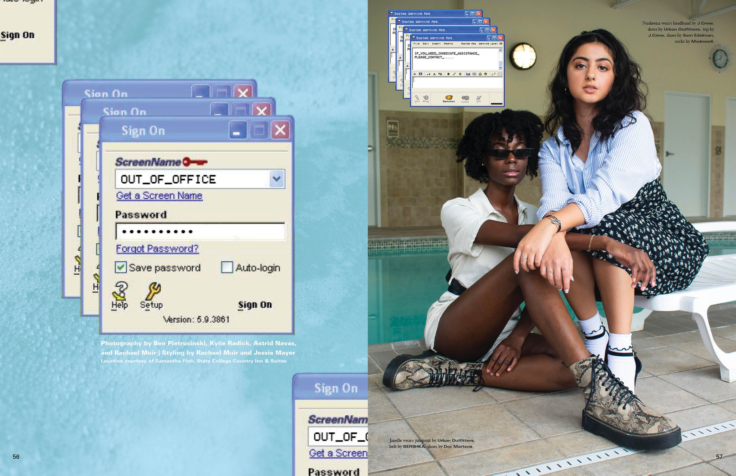This screenshot has width=736, height=476.
Task: Toggle Underline formatting in the warning window
Action: tap(460, 74)
